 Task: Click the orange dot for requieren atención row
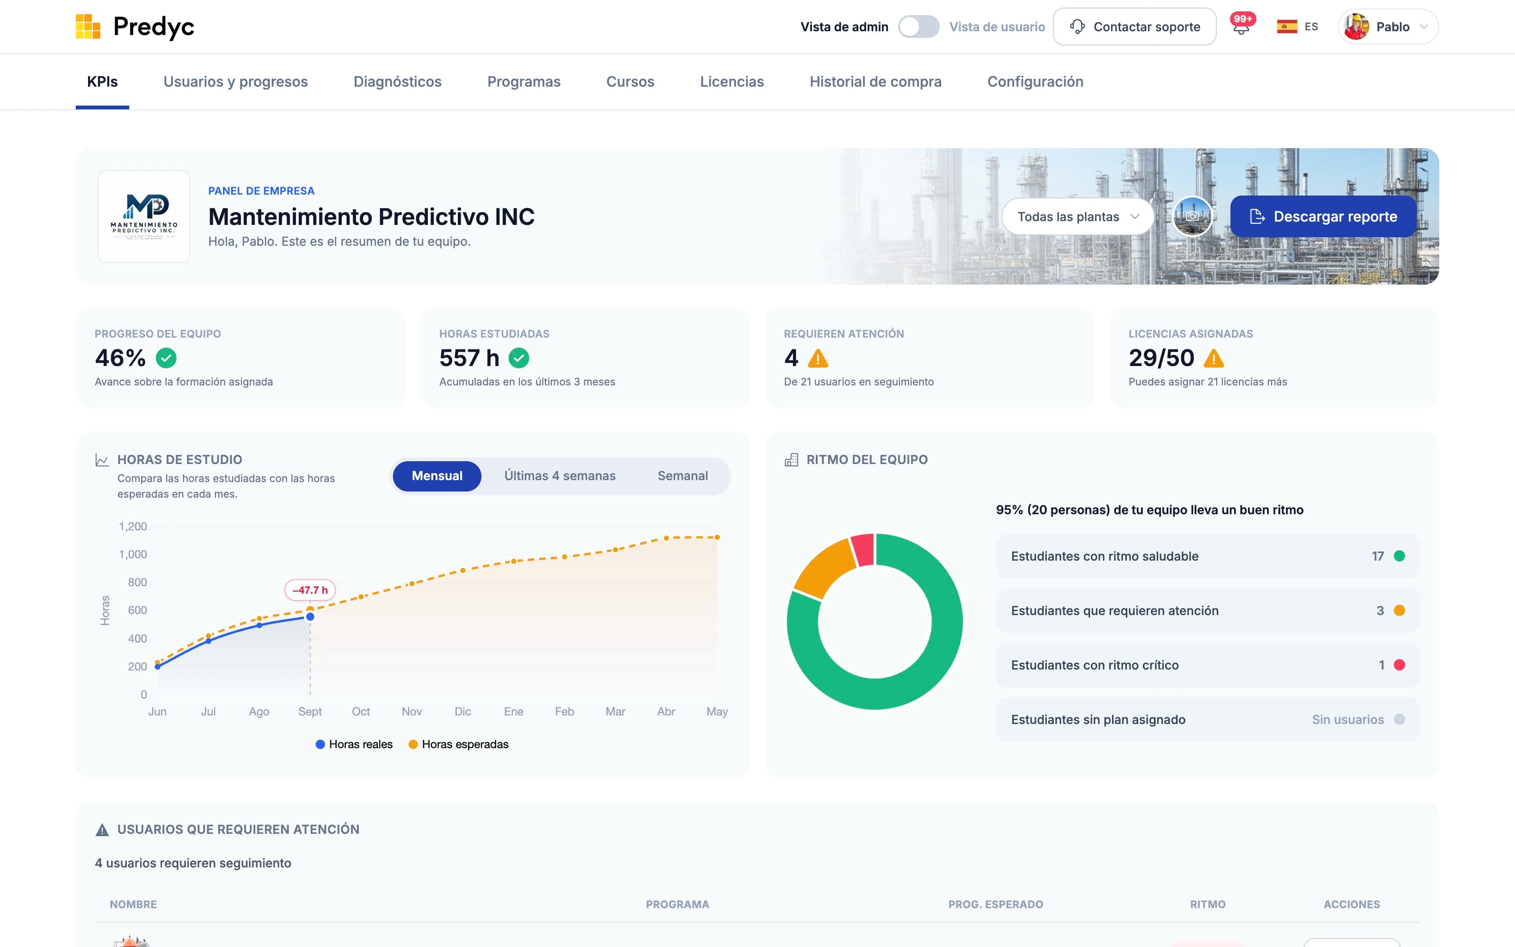click(x=1399, y=611)
